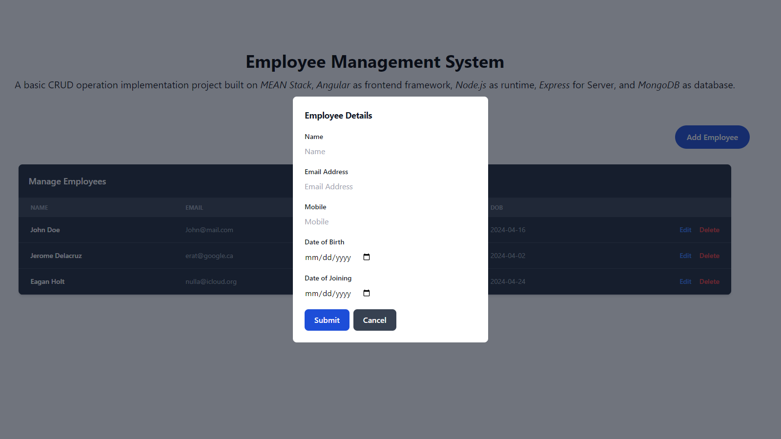
Task: Click the Add Employee button
Action: click(x=712, y=137)
